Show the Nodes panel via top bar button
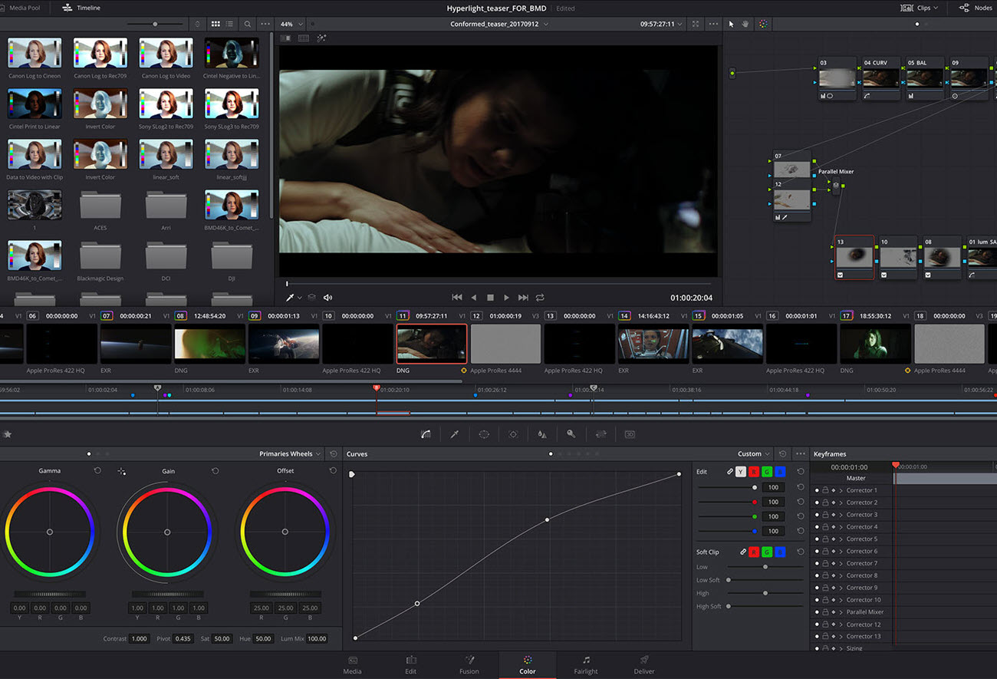Screen dimensions: 997x679 975,8
